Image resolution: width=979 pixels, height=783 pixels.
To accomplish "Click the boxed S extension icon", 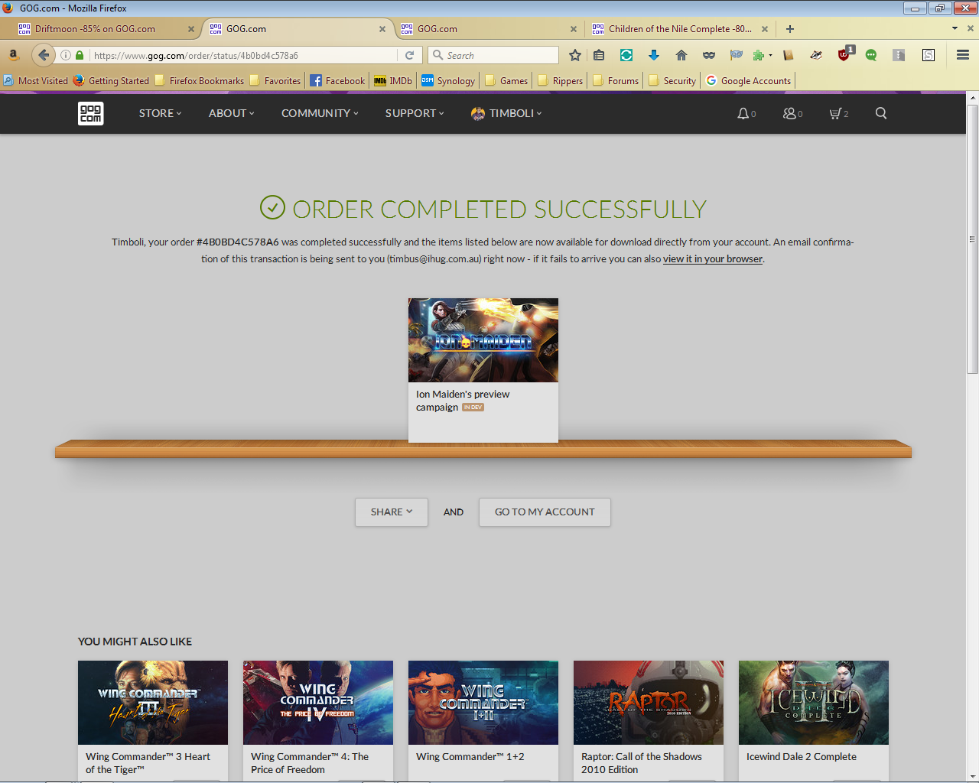I will pyautogui.click(x=929, y=55).
